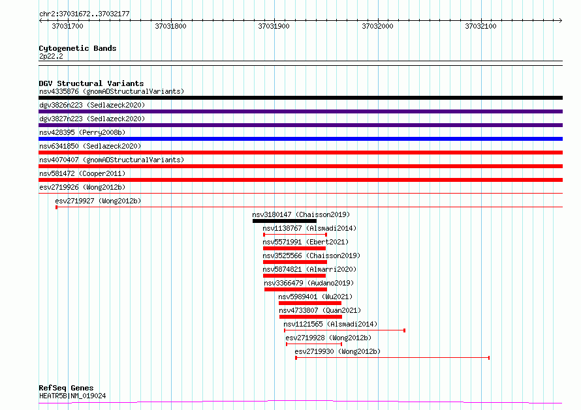Open dgv3826n223 (Sedlazeck2020) variant label

[x=92, y=105]
